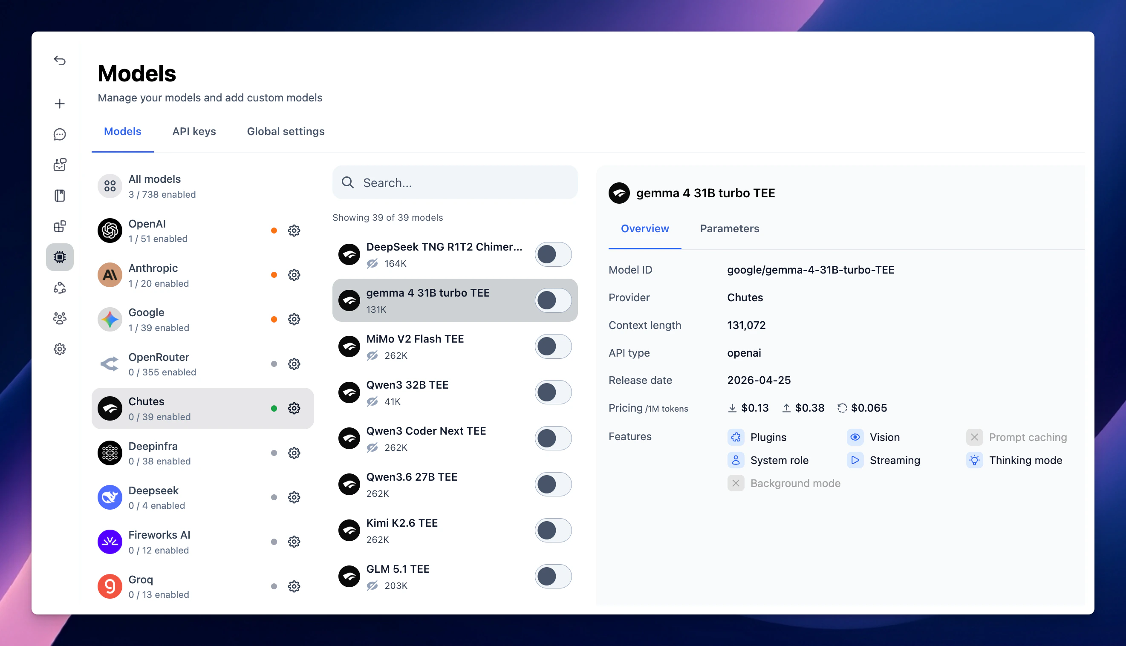Open the Deepinfra provider settings gear
Viewport: 1126px width, 646px height.
click(x=294, y=453)
